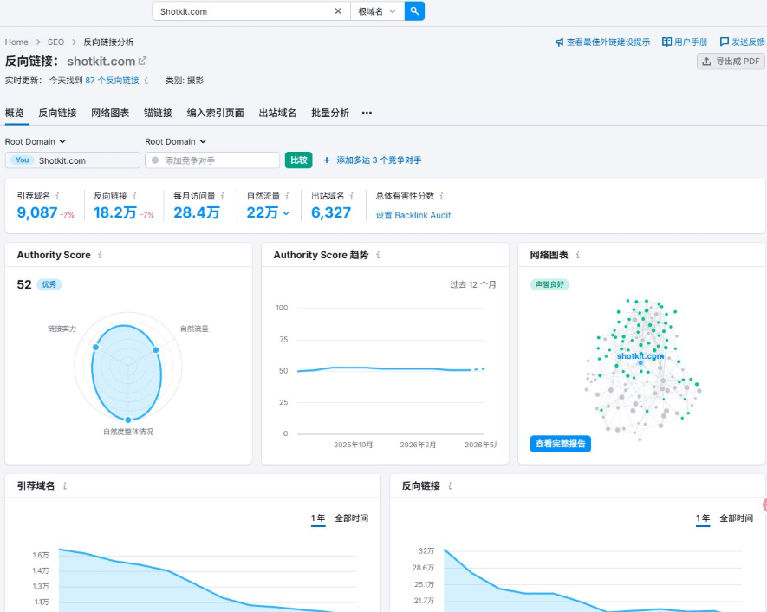Select 1年 range in 引荐域名 chart
767x612 pixels.
pos(318,518)
